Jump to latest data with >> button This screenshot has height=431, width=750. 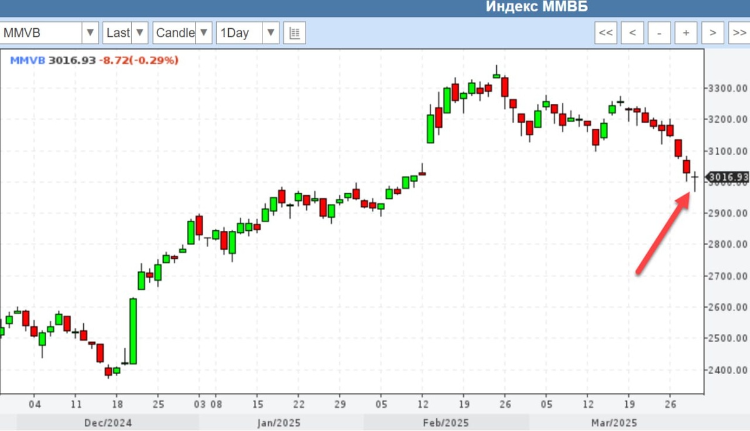(739, 33)
